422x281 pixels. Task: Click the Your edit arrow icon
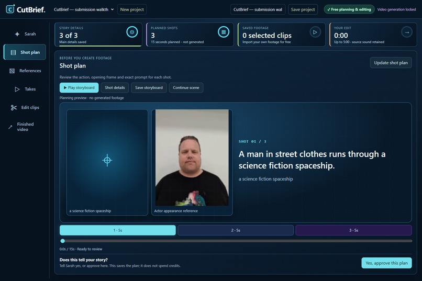pyautogui.click(x=407, y=32)
